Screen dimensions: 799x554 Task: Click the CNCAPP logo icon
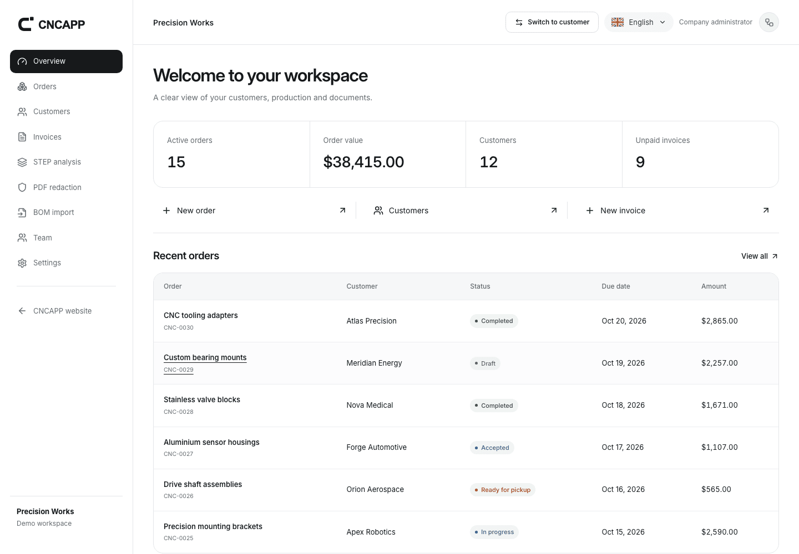(x=26, y=24)
